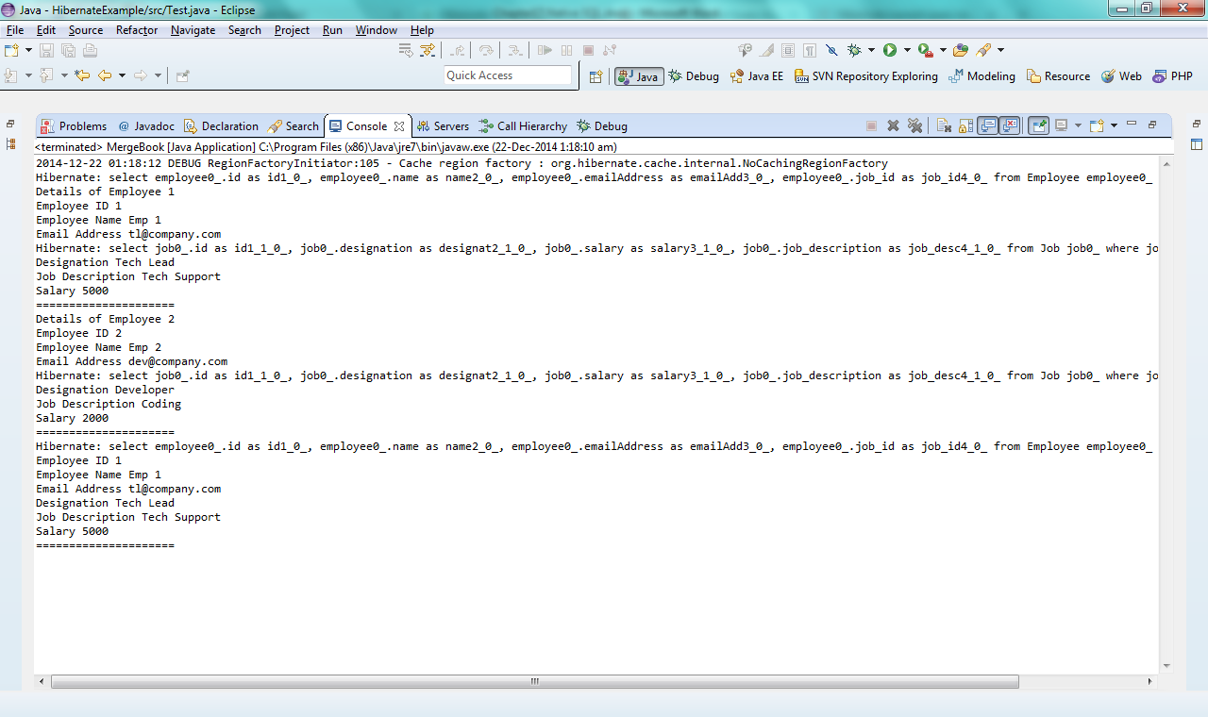The image size is (1208, 717).
Task: Switch to the Java perspective
Action: click(x=639, y=76)
